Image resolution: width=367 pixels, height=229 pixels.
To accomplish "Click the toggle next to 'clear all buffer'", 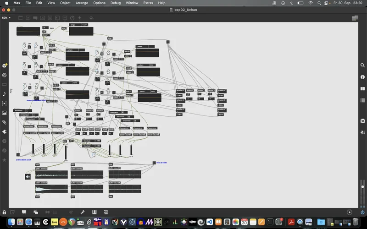I will coord(154,163).
